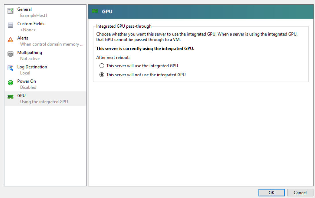
Task: Dismiss the dialog with Cancel
Action: pyautogui.click(x=300, y=193)
